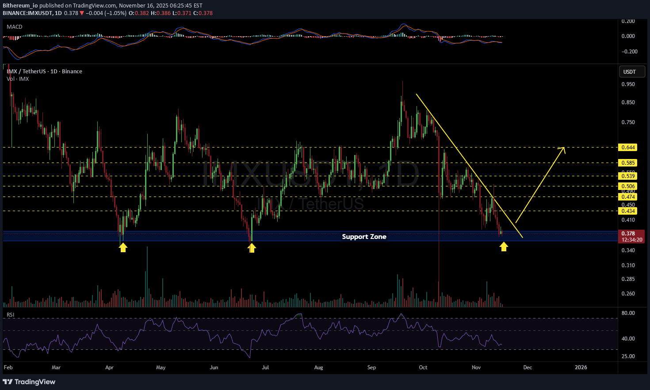Click the Support Zone text label
The image size is (650, 390).
pos(364,237)
